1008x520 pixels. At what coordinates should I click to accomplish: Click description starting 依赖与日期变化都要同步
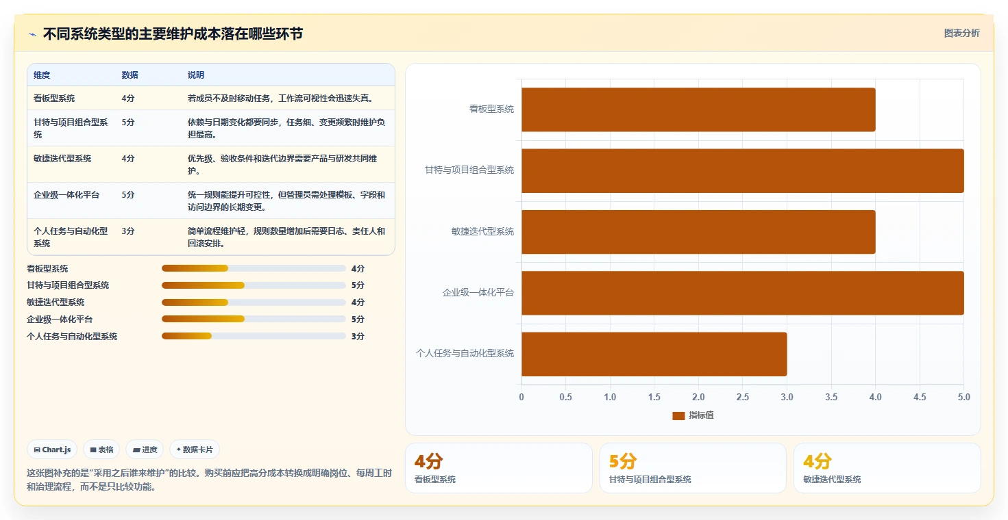pos(286,128)
